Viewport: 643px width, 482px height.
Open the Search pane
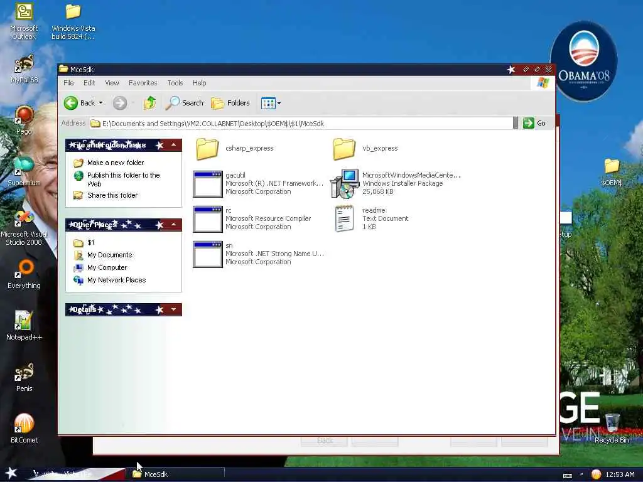185,103
